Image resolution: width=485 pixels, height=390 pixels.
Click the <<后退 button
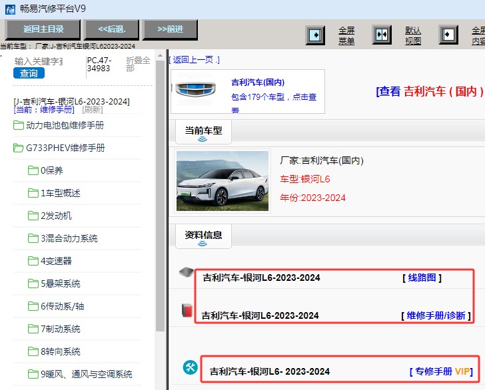tap(112, 29)
